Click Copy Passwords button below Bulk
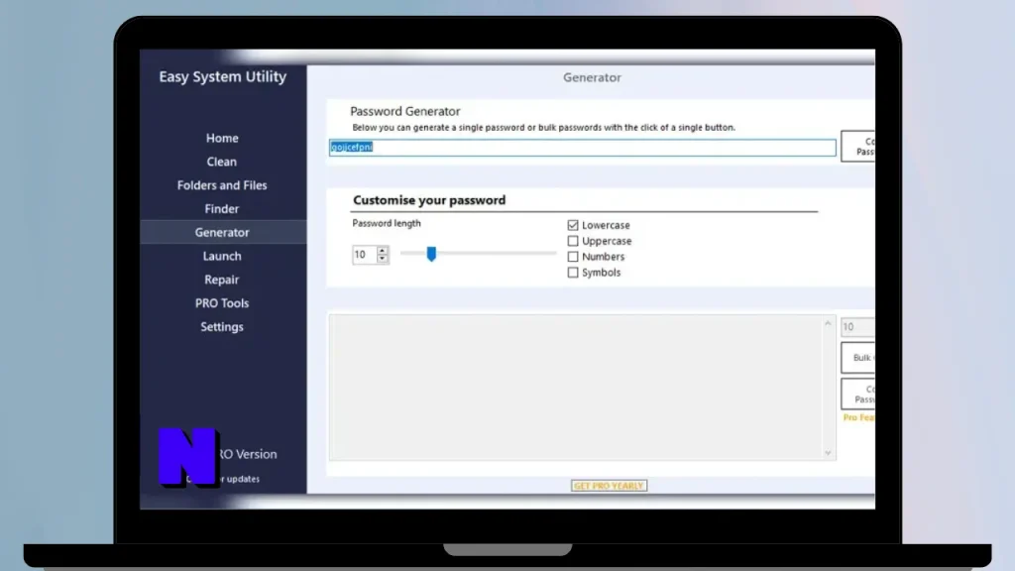The width and height of the screenshot is (1015, 571). click(x=858, y=395)
